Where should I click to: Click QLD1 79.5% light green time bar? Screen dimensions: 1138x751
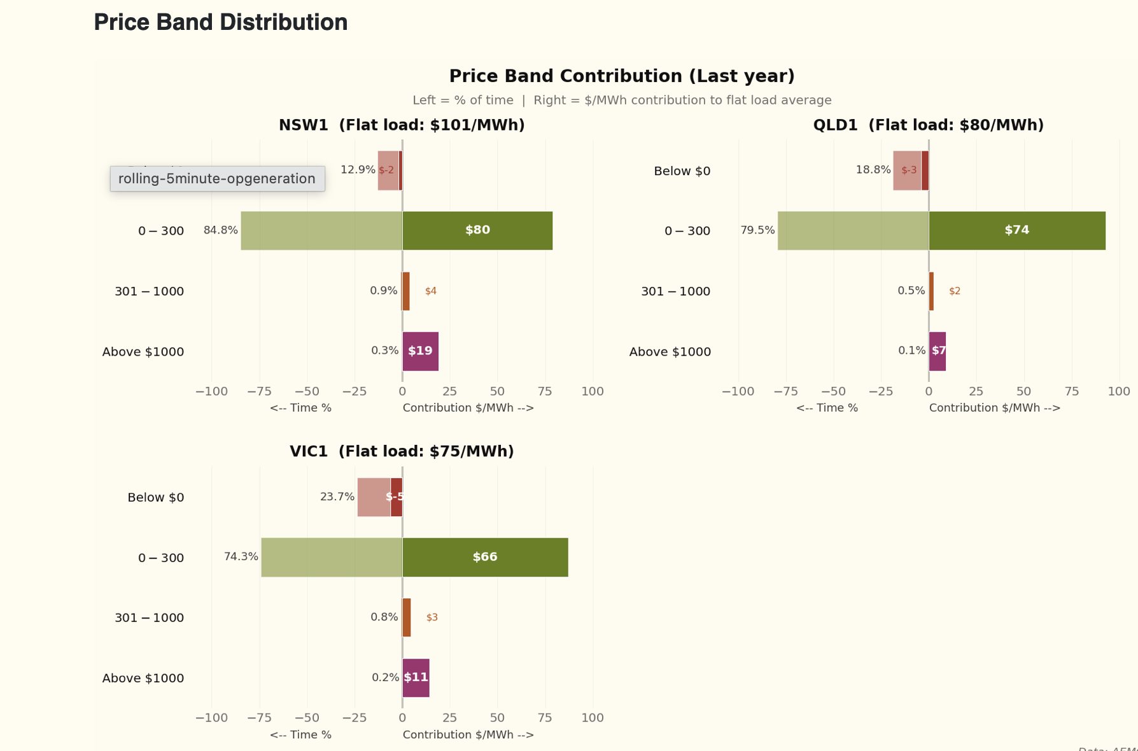pyautogui.click(x=853, y=230)
